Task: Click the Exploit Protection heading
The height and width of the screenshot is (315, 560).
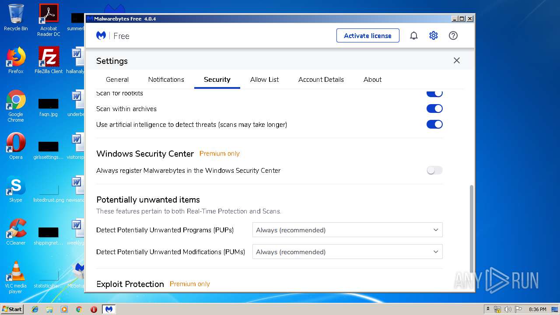Action: 130,284
